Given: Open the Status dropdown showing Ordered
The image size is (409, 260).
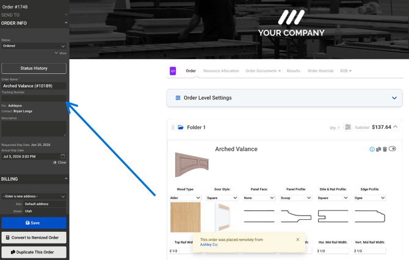Looking at the screenshot, I should [34, 46].
